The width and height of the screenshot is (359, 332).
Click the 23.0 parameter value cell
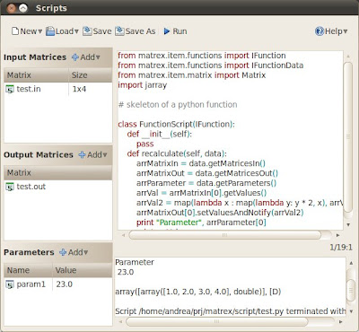[x=83, y=284]
